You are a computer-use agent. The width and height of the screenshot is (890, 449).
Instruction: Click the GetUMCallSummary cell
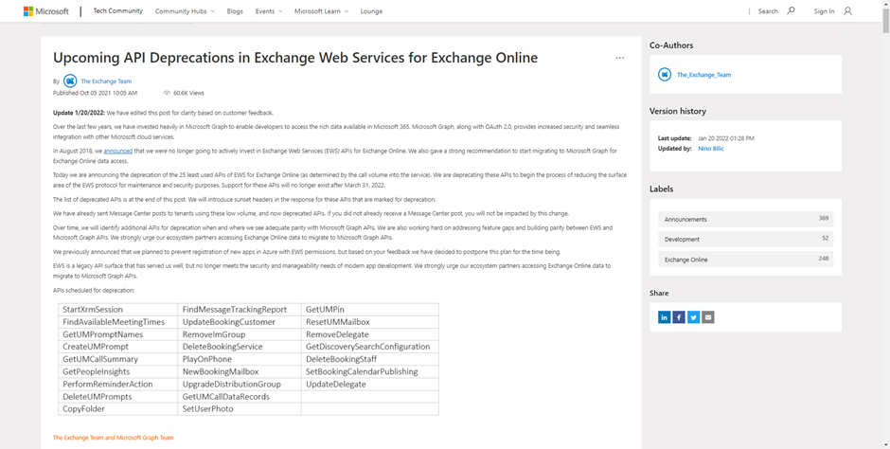coord(118,359)
